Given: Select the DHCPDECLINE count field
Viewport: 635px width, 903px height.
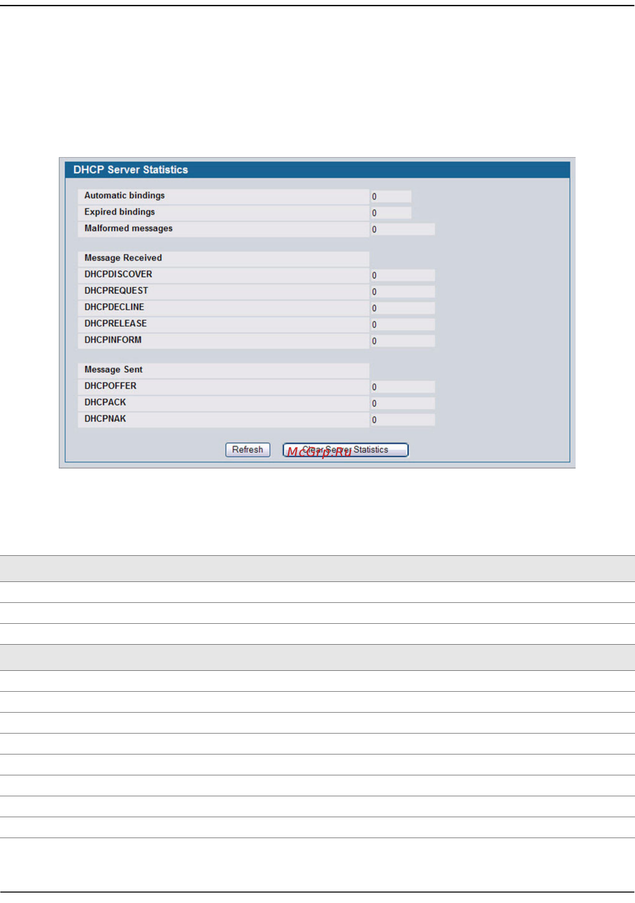Looking at the screenshot, I should pos(403,308).
